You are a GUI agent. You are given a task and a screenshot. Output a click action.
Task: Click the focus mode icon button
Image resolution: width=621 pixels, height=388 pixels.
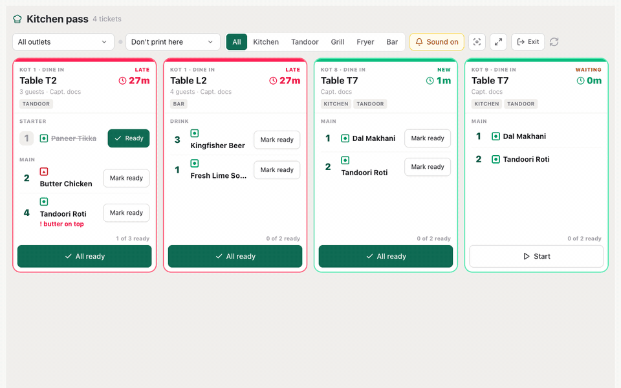(x=477, y=42)
